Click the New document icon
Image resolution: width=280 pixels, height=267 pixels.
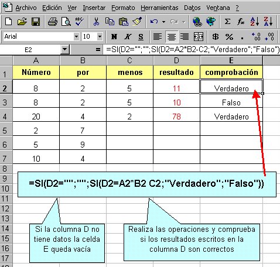[x=8, y=22]
